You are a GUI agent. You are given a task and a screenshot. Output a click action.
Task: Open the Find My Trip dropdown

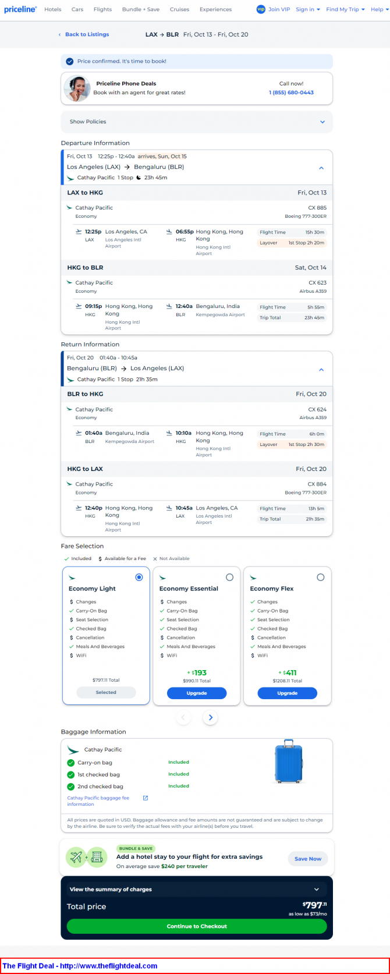(x=346, y=9)
